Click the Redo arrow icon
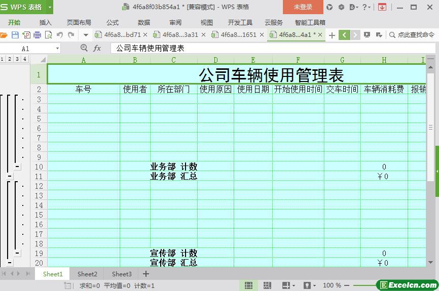This screenshot has width=439, height=291. 71,35
